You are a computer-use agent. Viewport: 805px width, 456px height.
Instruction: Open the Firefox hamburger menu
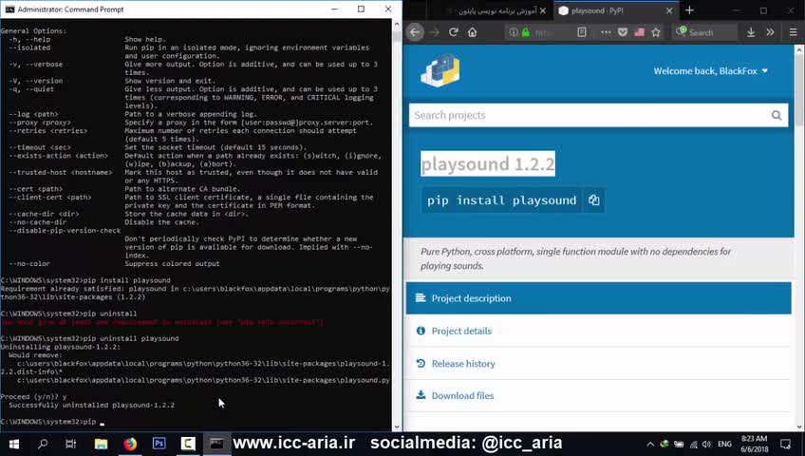[x=794, y=32]
